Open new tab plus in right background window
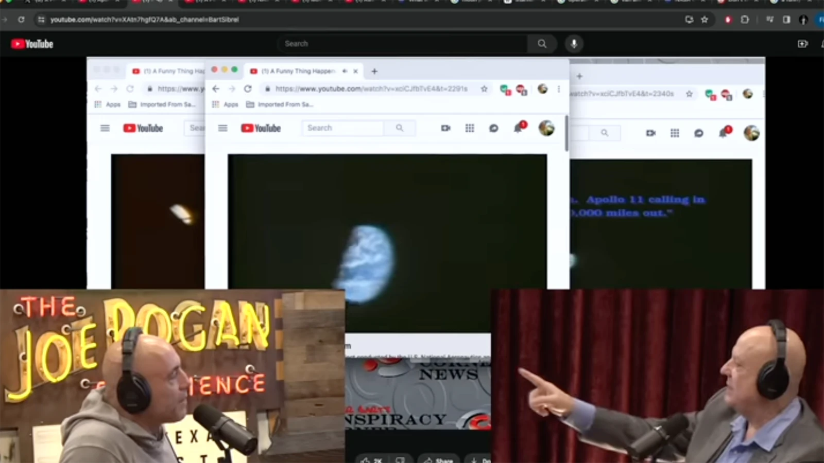Image resolution: width=824 pixels, height=463 pixels. point(579,76)
